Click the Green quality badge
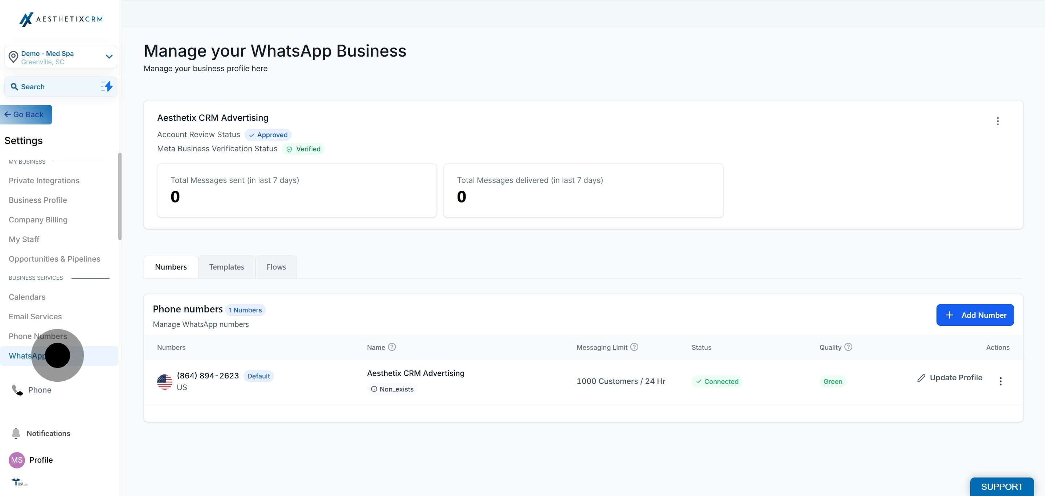The width and height of the screenshot is (1045, 496). (833, 382)
